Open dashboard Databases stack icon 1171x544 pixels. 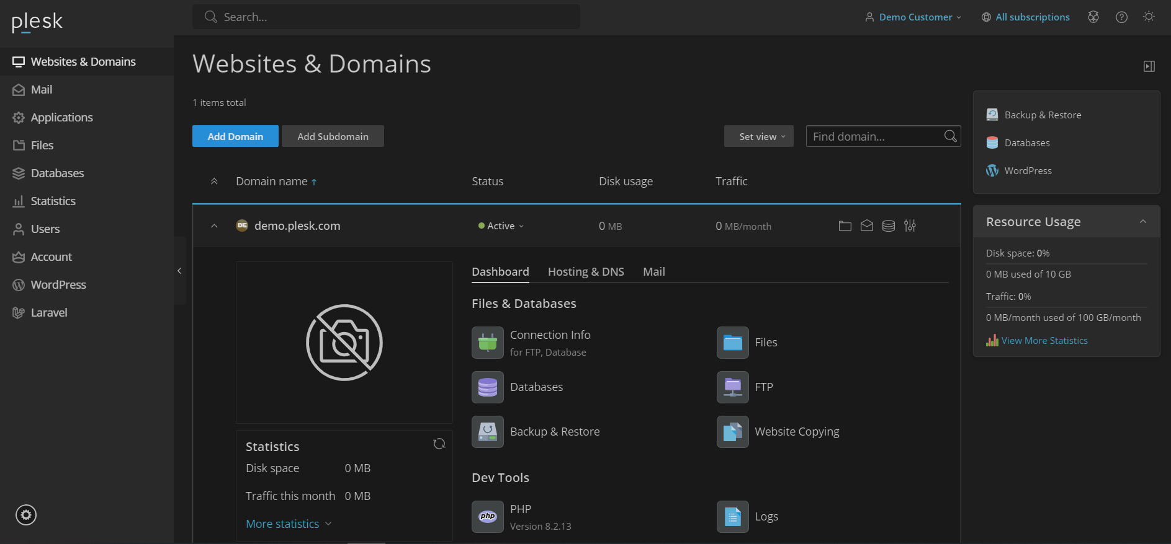tap(488, 387)
